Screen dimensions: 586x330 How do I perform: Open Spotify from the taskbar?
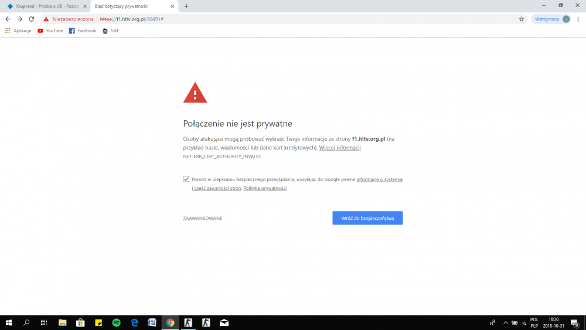[116, 322]
